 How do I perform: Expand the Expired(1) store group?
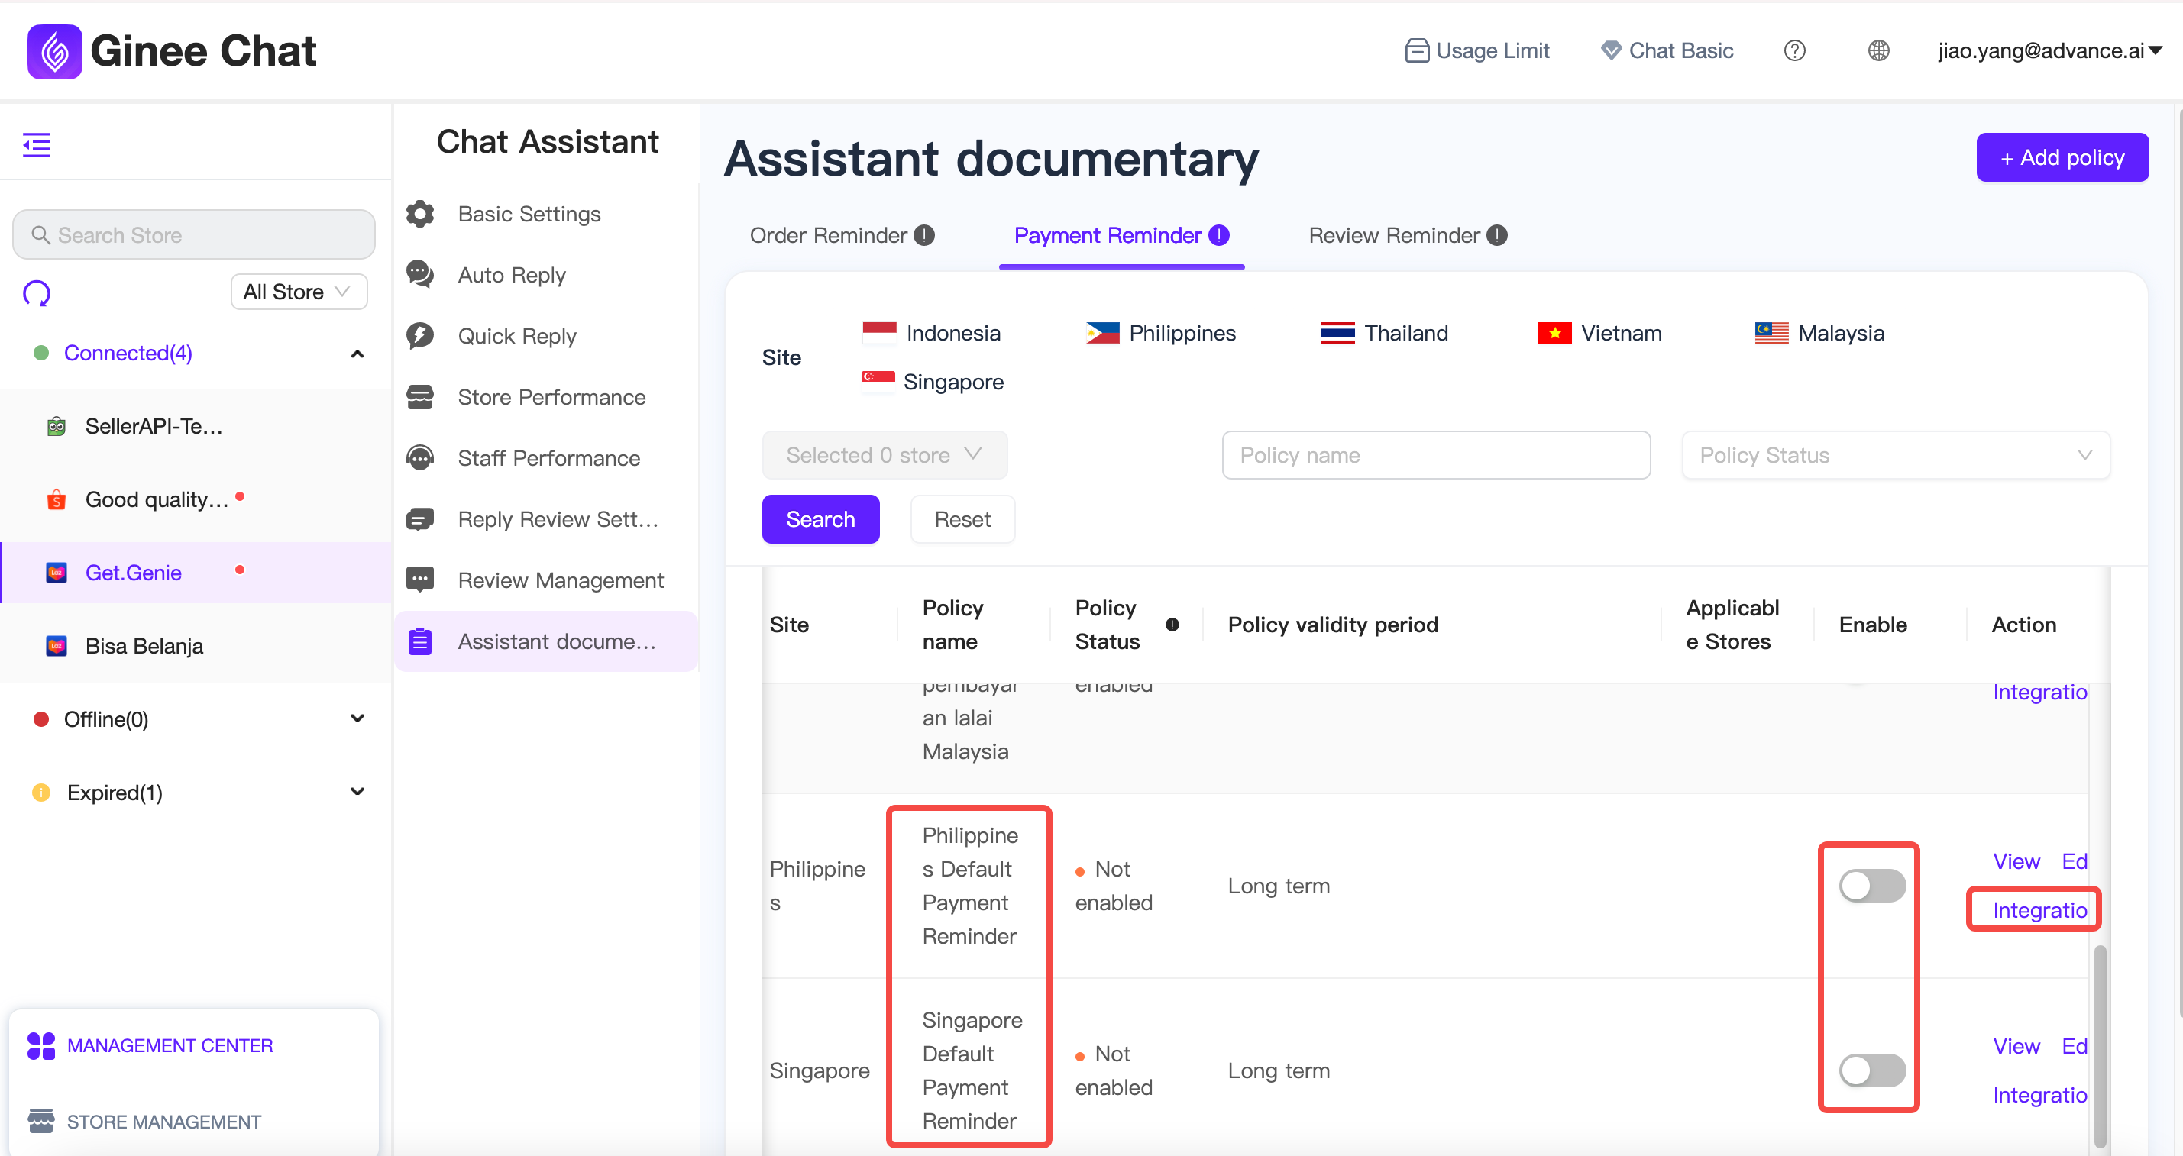pyautogui.click(x=357, y=792)
